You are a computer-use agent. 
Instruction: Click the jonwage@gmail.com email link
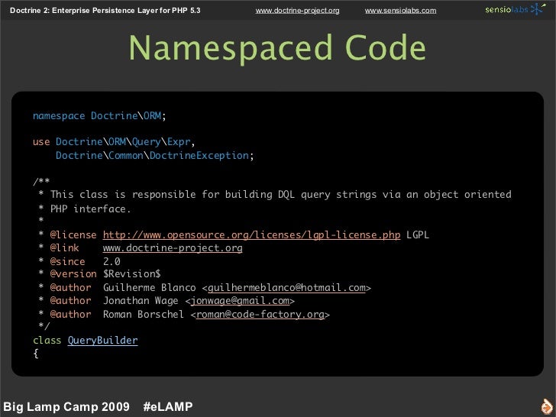click(240, 301)
